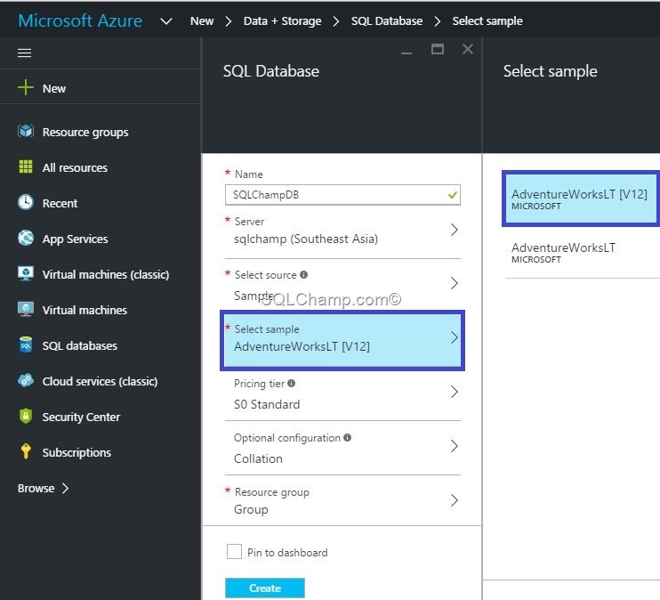
Task: Expand Pricing tier S0 Standard chevron
Action: coord(454,392)
